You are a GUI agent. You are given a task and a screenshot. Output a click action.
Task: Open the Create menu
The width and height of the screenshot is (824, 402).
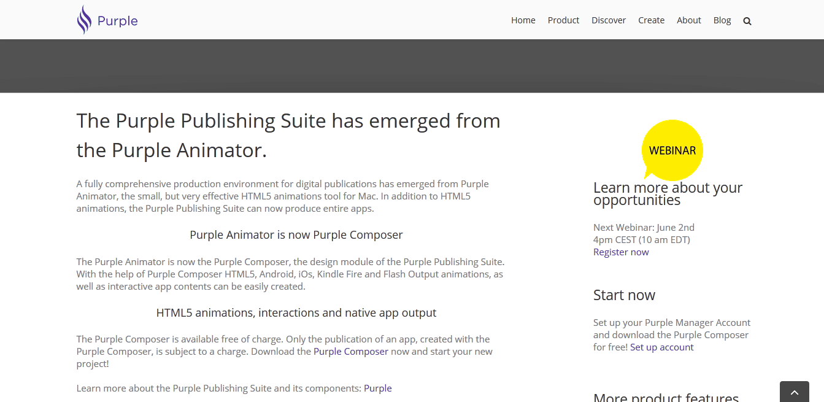click(x=651, y=20)
